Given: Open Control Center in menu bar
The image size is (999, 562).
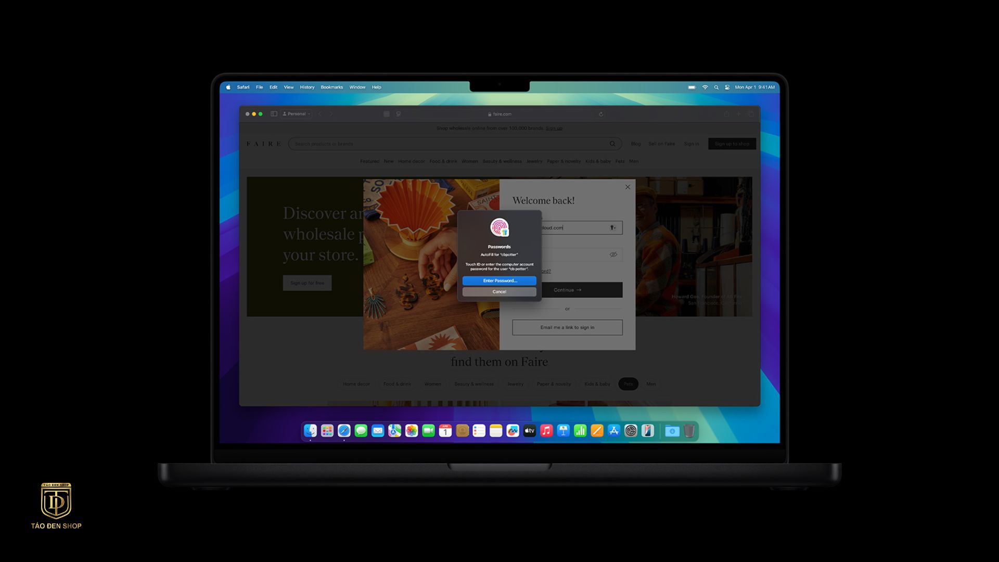Looking at the screenshot, I should (x=727, y=87).
